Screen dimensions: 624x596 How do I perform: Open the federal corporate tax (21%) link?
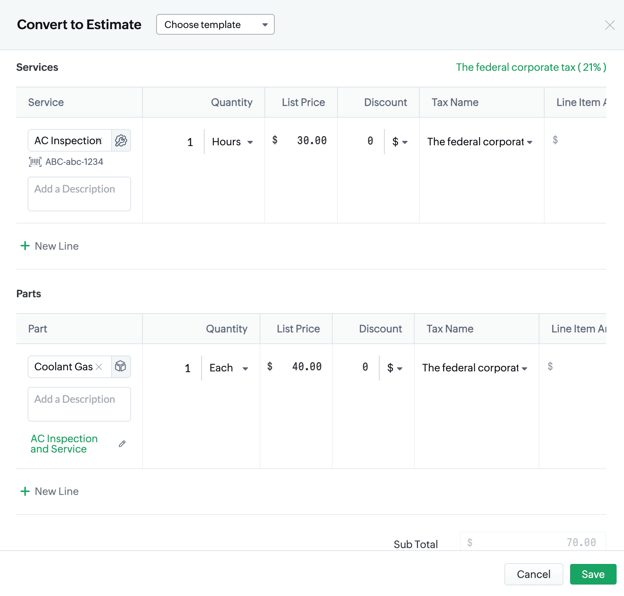click(x=531, y=67)
